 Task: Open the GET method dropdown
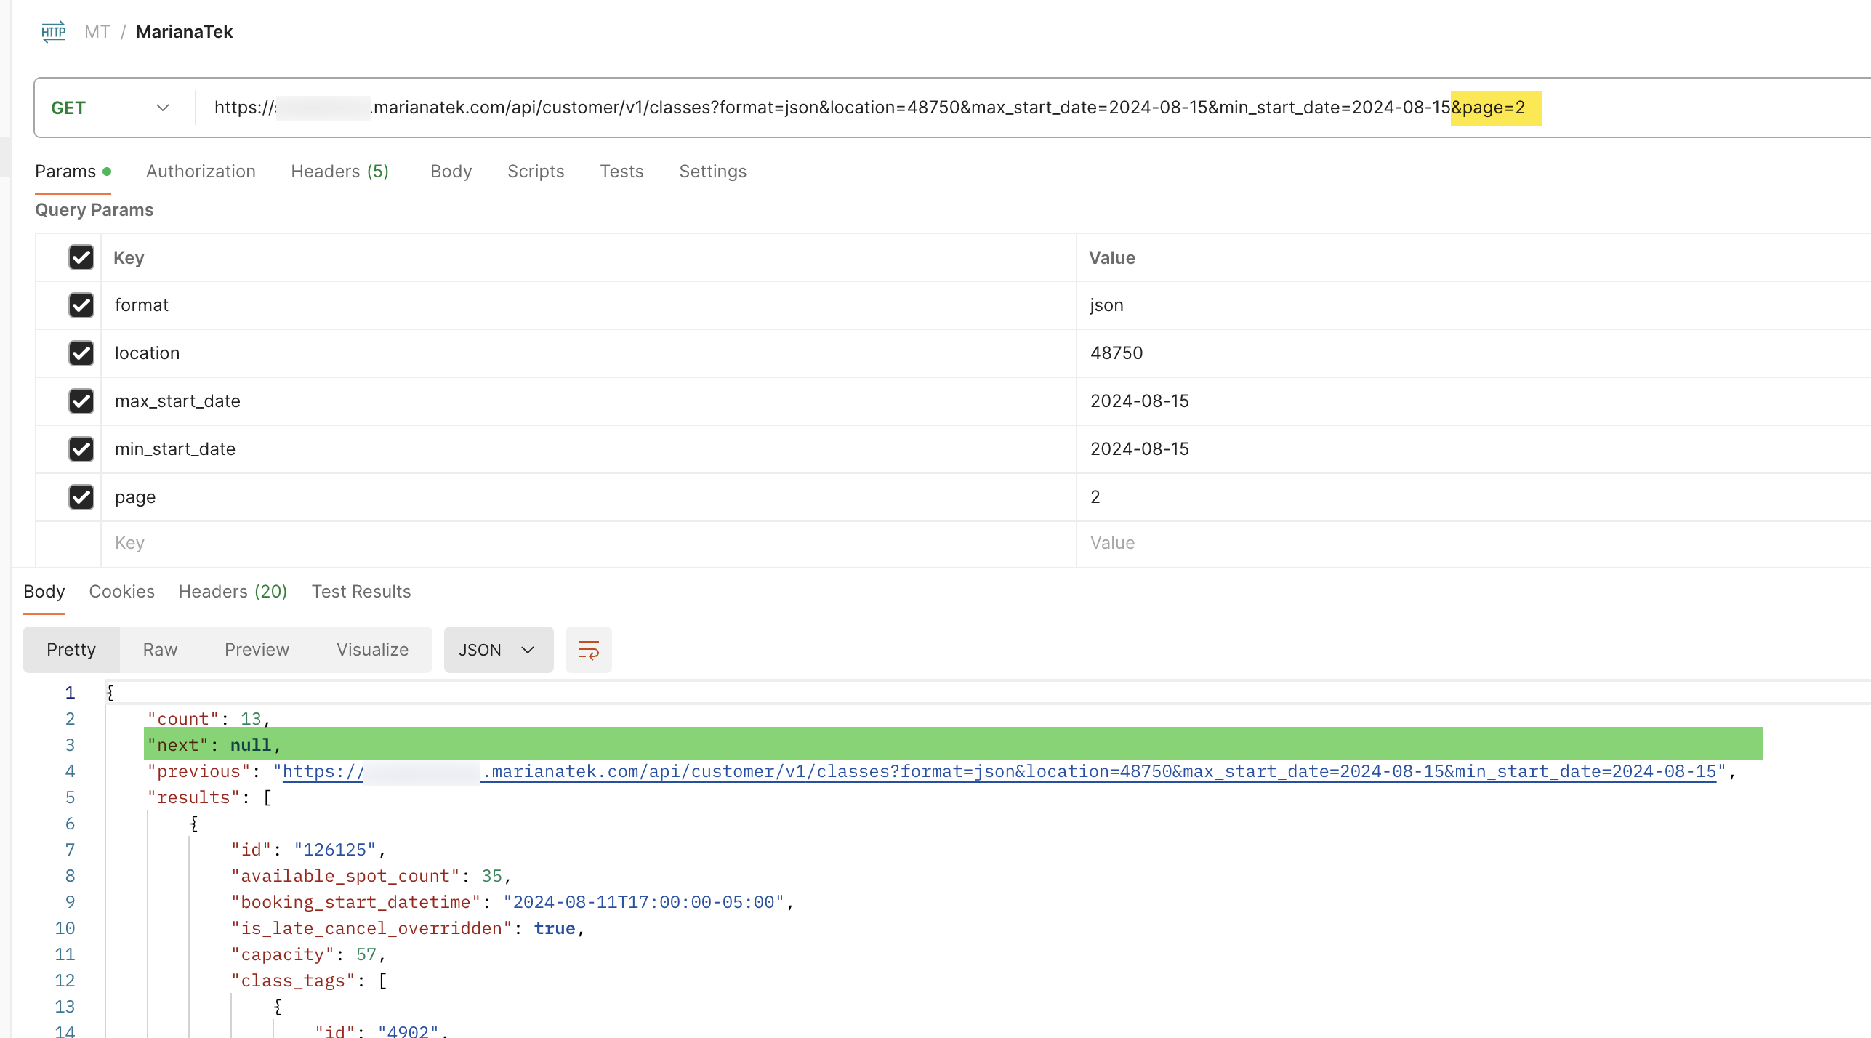click(110, 108)
